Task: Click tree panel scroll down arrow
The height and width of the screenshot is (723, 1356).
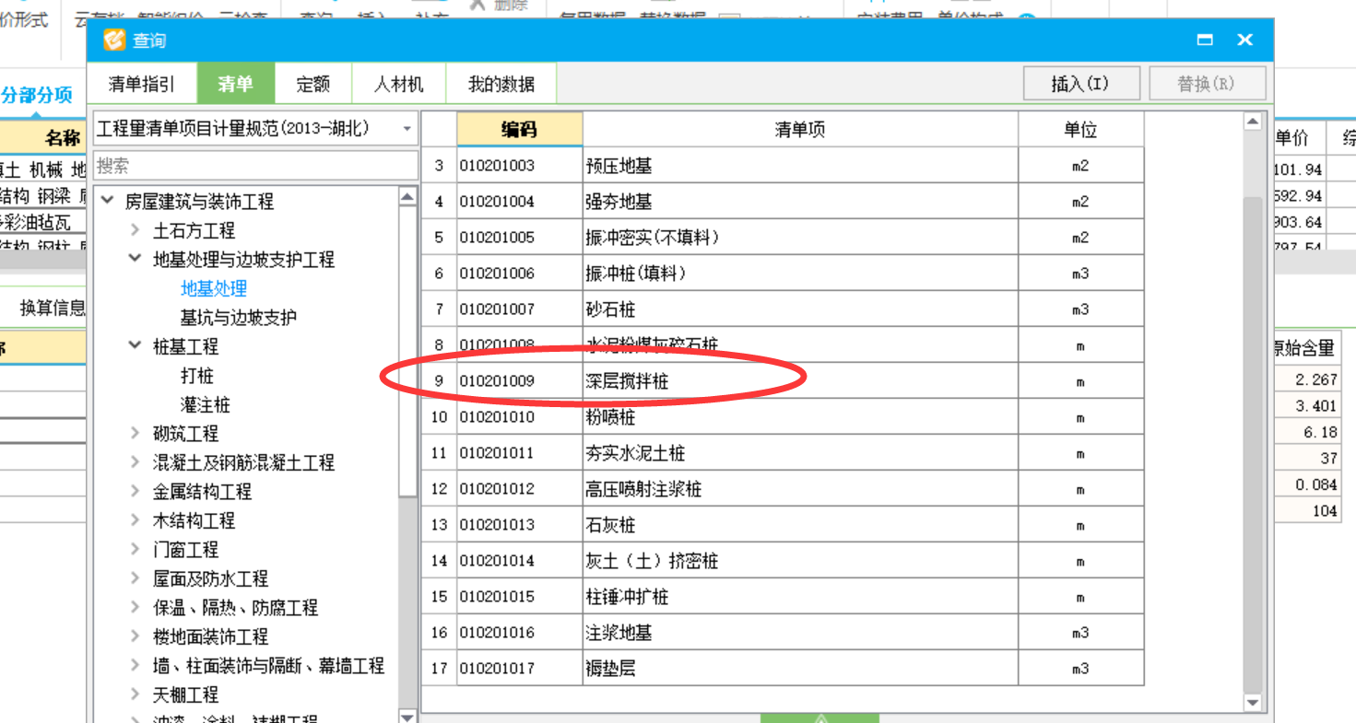Action: click(407, 716)
